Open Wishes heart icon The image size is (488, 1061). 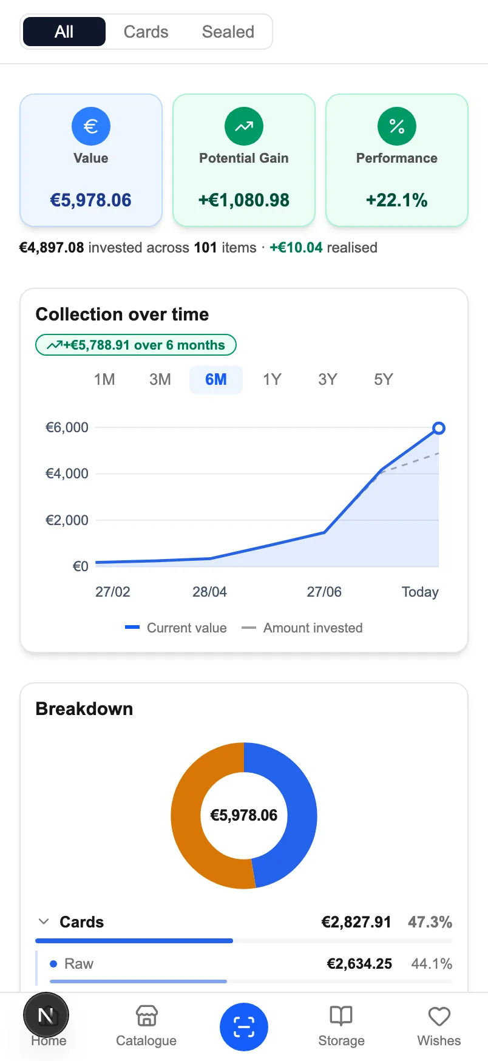[x=439, y=1016]
